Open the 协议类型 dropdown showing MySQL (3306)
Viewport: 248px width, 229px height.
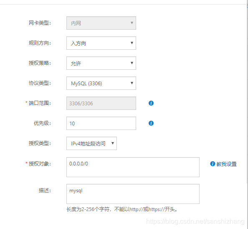101,83
